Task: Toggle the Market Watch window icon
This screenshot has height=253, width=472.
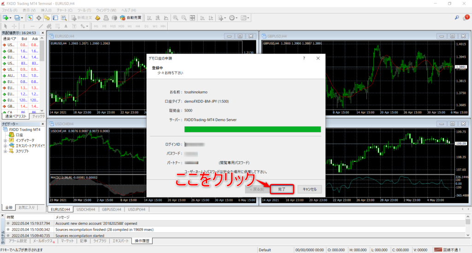Action: click(x=30, y=18)
